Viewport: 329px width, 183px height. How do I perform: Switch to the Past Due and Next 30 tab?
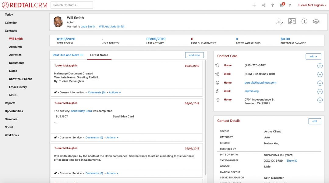(x=68, y=55)
